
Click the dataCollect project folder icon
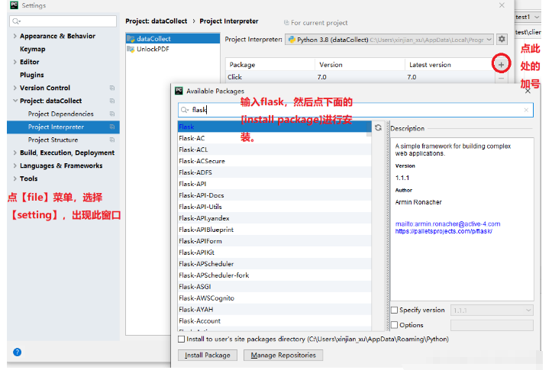[x=131, y=39]
